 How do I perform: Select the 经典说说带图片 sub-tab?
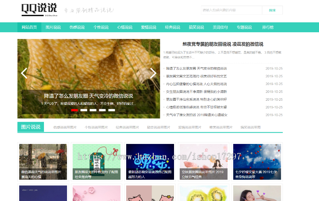(127, 127)
